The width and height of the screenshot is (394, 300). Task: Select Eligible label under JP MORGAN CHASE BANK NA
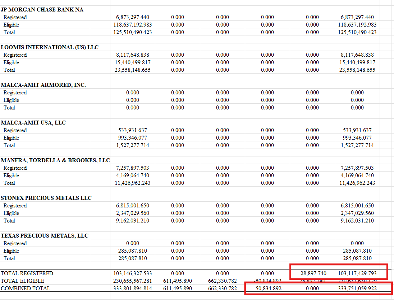pyautogui.click(x=11, y=25)
